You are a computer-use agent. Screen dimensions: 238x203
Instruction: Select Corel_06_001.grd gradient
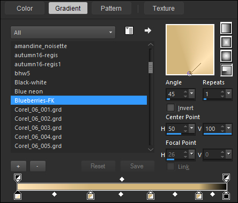click(x=79, y=110)
